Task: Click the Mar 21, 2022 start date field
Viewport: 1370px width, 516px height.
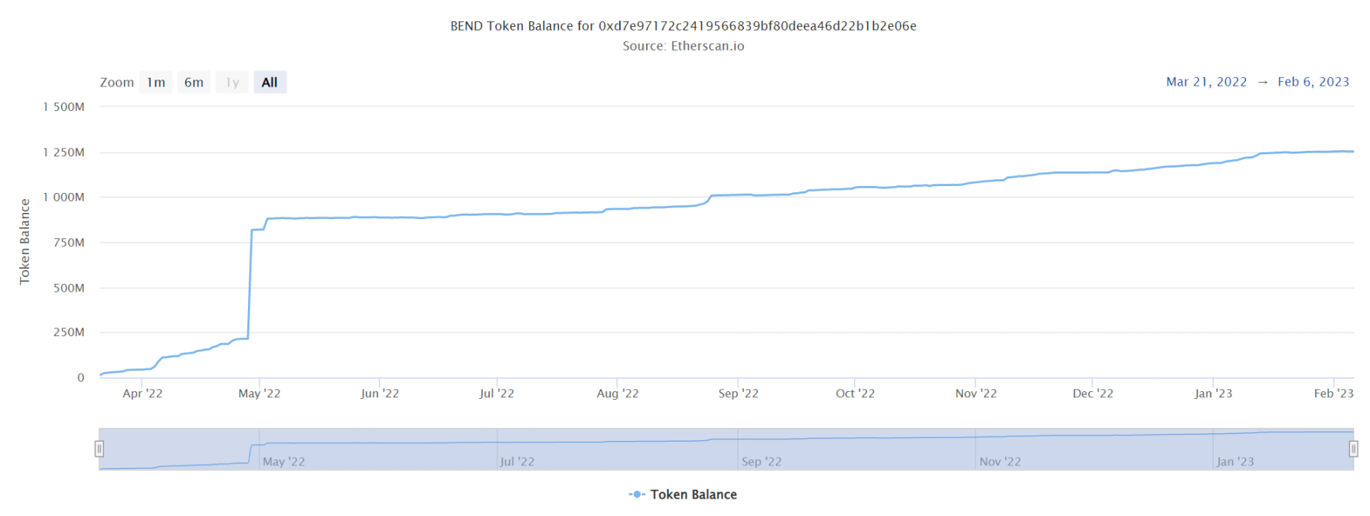Action: (x=1206, y=82)
